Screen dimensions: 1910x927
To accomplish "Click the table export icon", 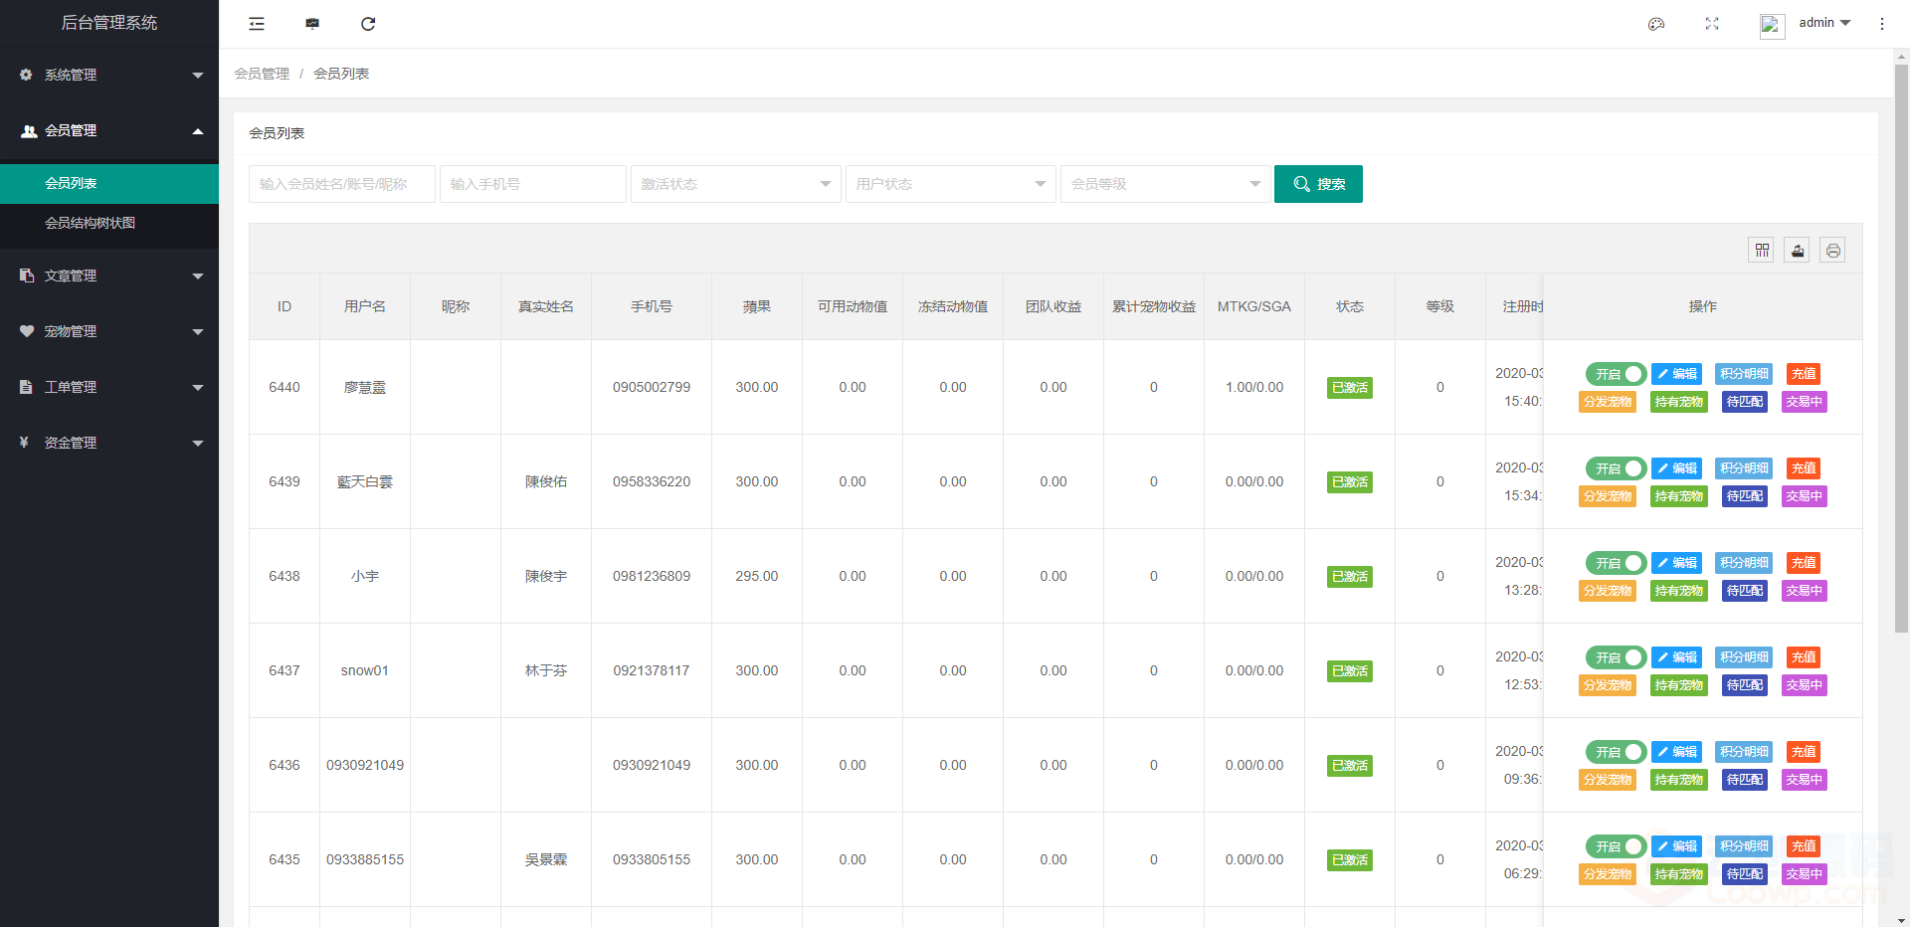I will point(1798,251).
